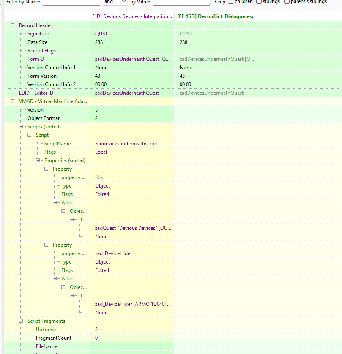Click the zad_DeviceHider property name value
Image resolution: width=342 pixels, height=354 pixels.
[113, 253]
